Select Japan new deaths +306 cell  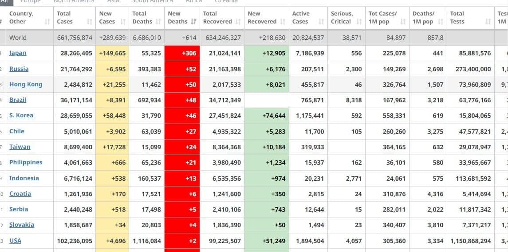tap(182, 54)
